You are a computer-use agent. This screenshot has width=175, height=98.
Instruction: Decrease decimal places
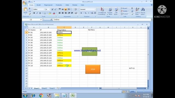click(95, 13)
